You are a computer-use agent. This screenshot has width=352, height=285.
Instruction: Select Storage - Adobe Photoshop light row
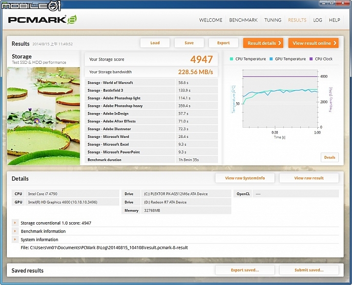pyautogui.click(x=151, y=98)
